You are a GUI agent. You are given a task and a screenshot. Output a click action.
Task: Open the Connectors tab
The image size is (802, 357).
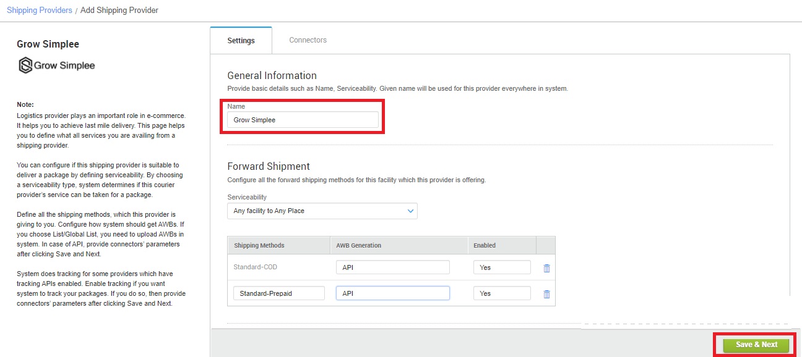click(308, 40)
